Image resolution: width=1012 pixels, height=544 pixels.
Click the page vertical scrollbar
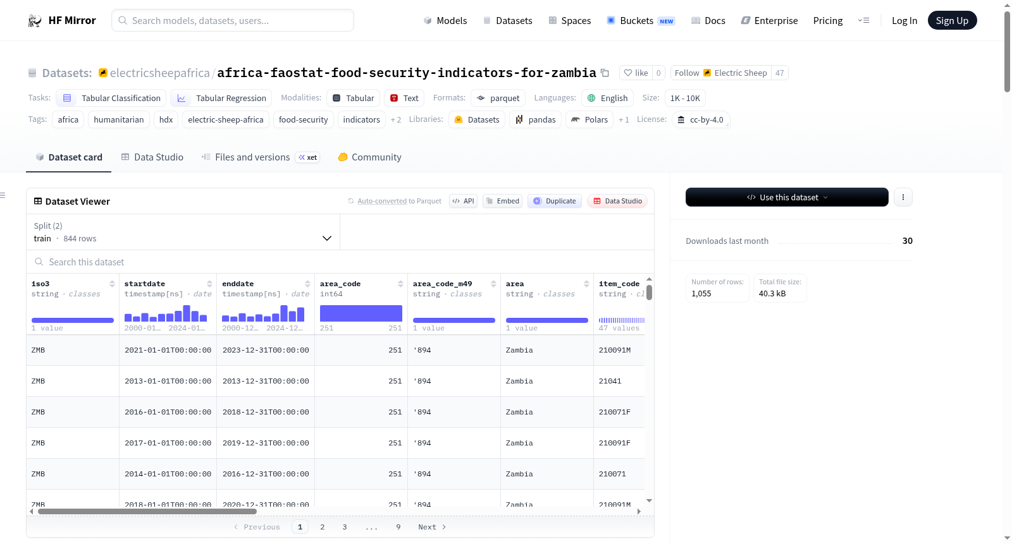1007,52
